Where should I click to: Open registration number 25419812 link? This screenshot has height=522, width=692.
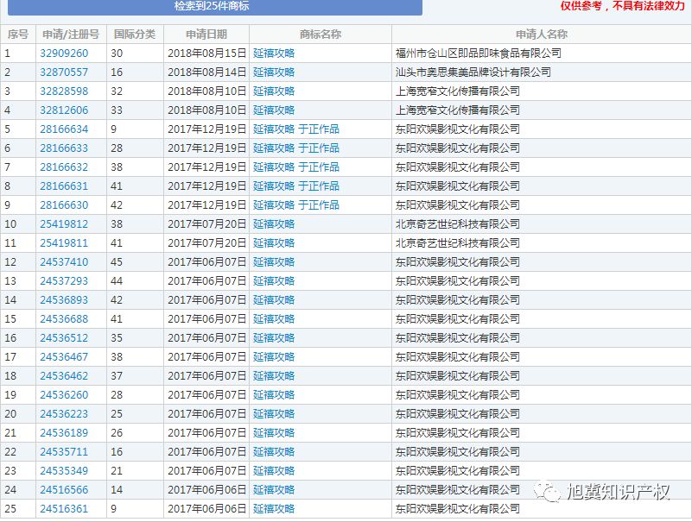click(64, 224)
